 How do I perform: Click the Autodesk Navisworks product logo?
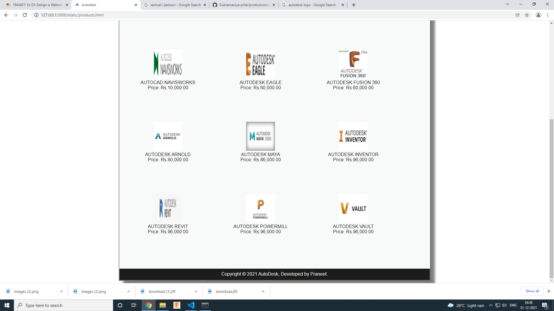coord(168,64)
